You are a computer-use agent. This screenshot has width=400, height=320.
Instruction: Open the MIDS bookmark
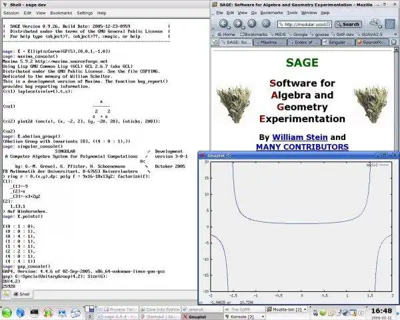278,34
